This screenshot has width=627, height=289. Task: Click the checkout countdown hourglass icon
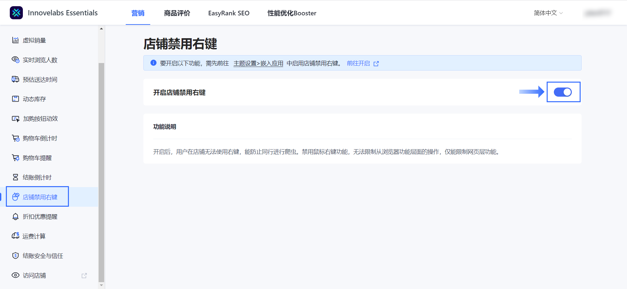15,177
